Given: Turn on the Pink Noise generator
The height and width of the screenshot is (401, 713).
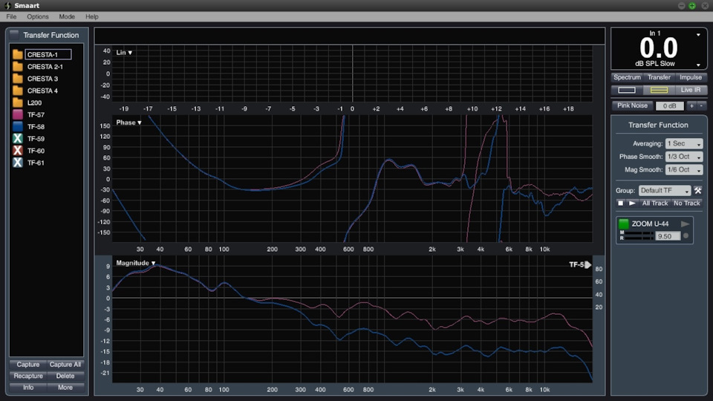Looking at the screenshot, I should point(633,105).
